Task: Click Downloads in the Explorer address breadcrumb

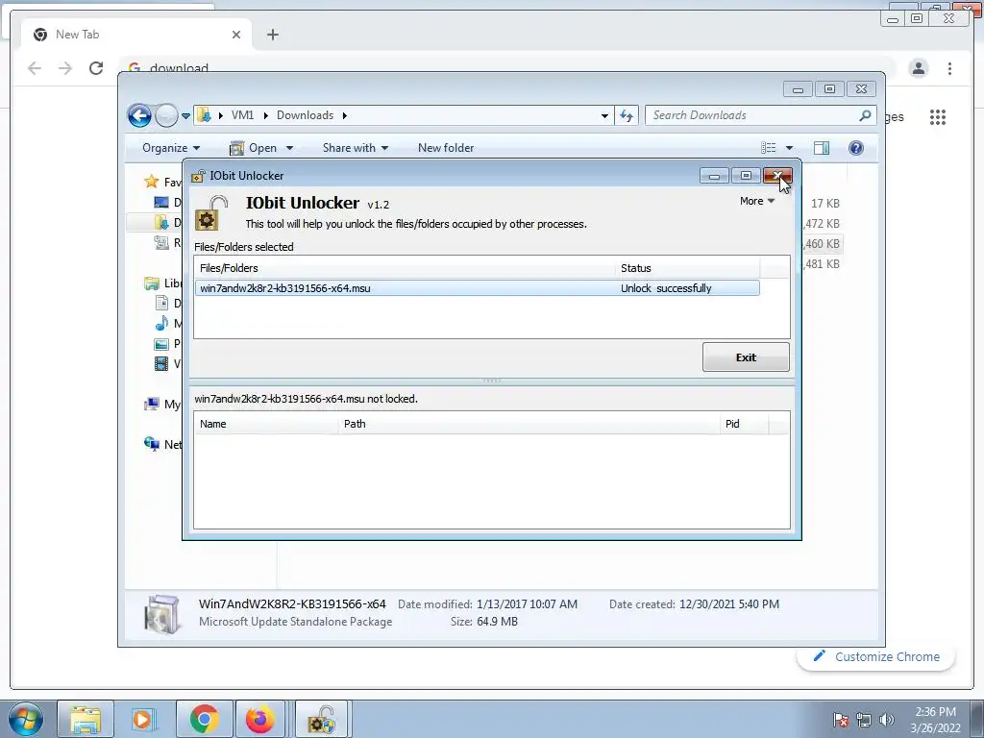Action: (x=305, y=115)
